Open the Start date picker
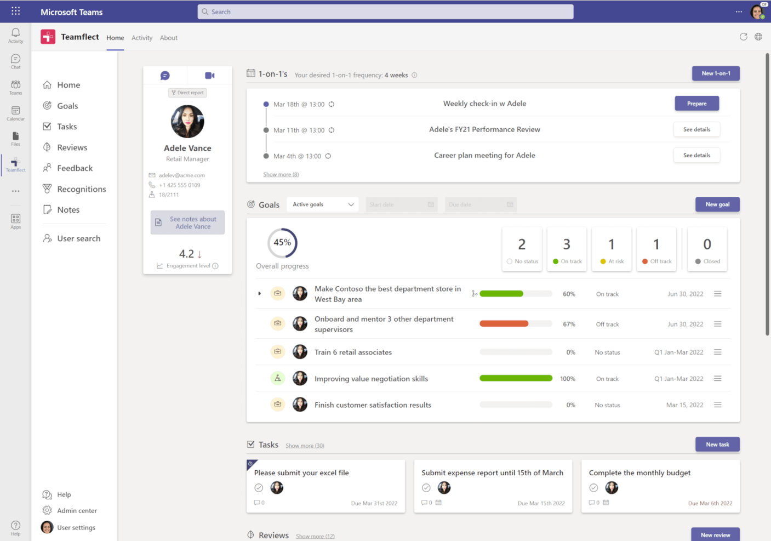 click(x=402, y=204)
